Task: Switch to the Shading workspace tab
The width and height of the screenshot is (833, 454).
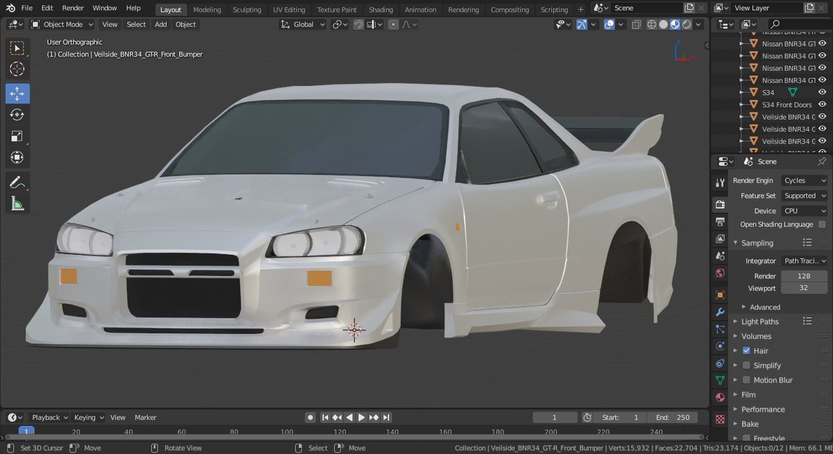Action: [381, 9]
